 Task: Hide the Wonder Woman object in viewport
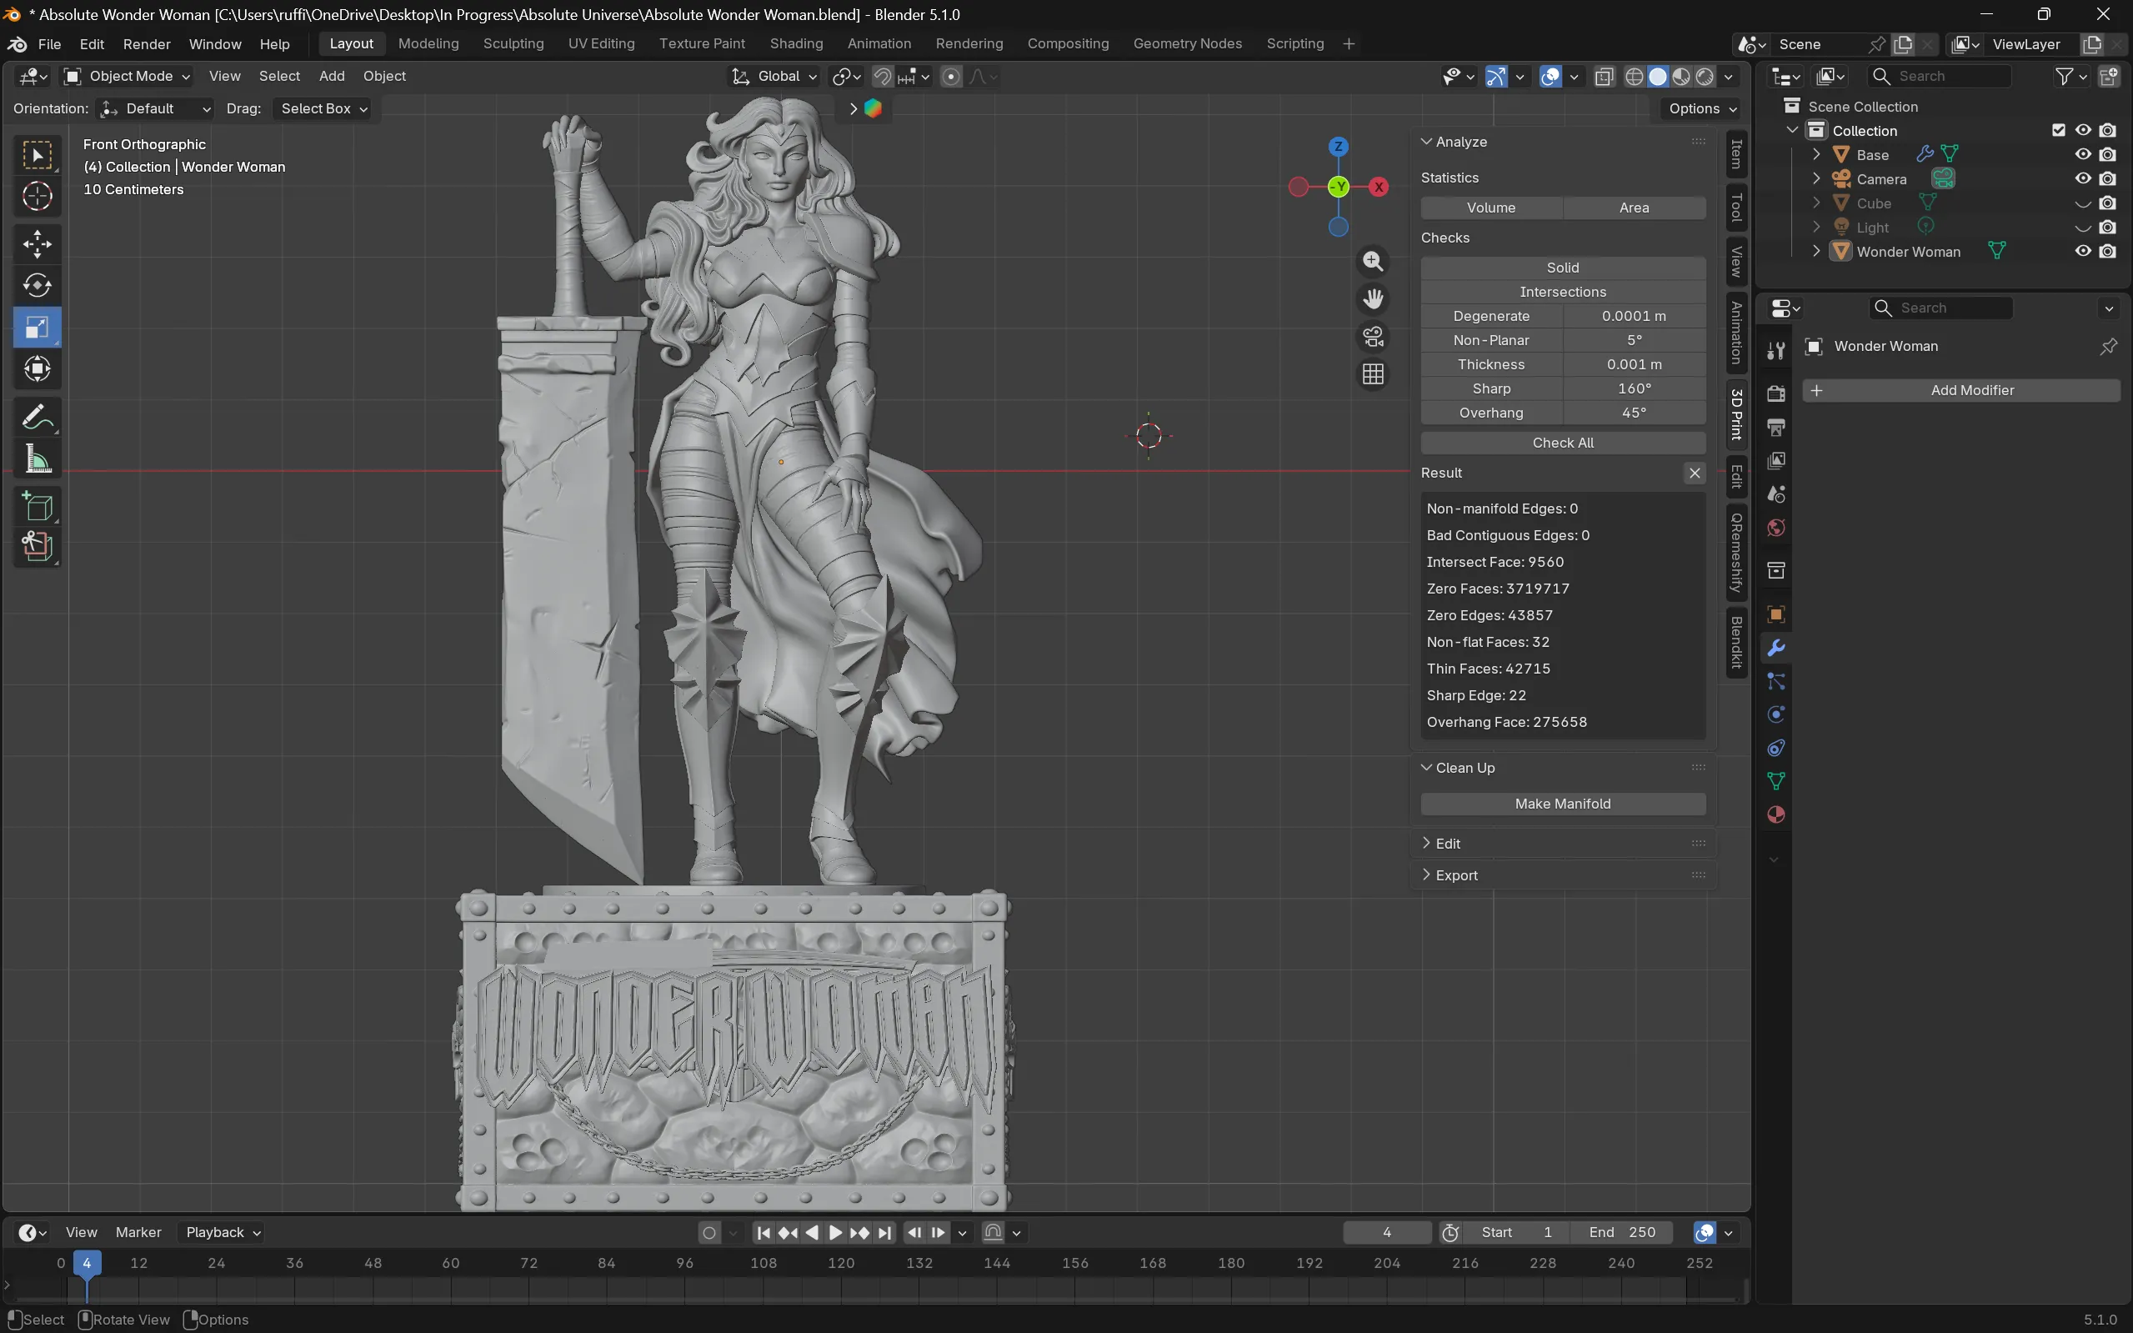pos(2083,251)
